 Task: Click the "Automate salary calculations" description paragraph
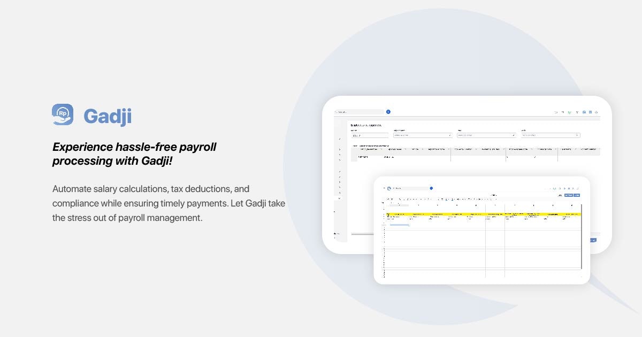click(169, 203)
